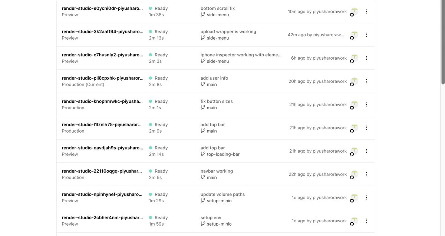The image size is (445, 236).
Task: Click the setup-minio branch under update volume paths
Action: coord(219,201)
